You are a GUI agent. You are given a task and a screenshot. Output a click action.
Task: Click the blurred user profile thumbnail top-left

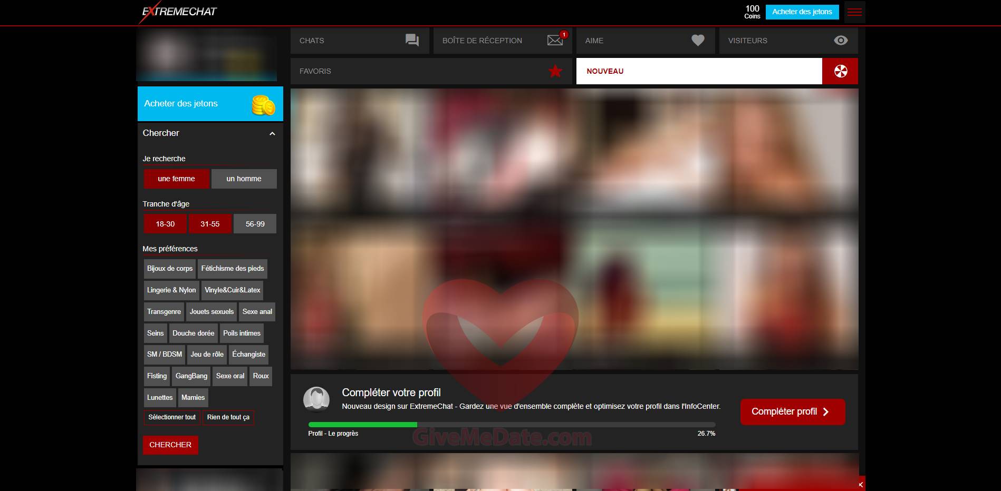coord(207,55)
